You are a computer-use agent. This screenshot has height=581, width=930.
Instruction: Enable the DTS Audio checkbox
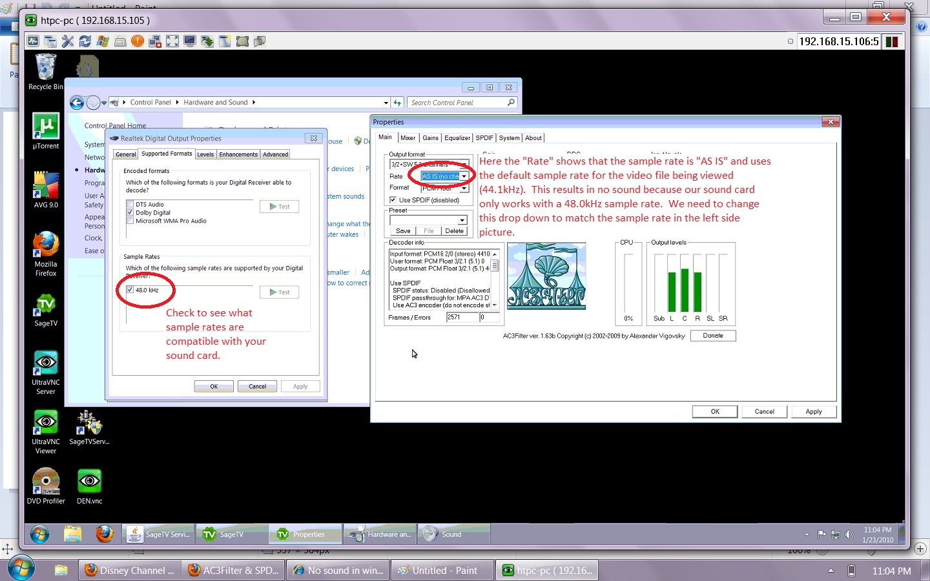130,204
